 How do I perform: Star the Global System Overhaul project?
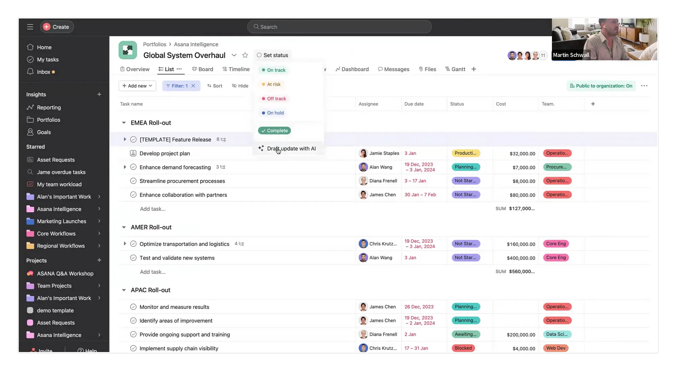(245, 55)
